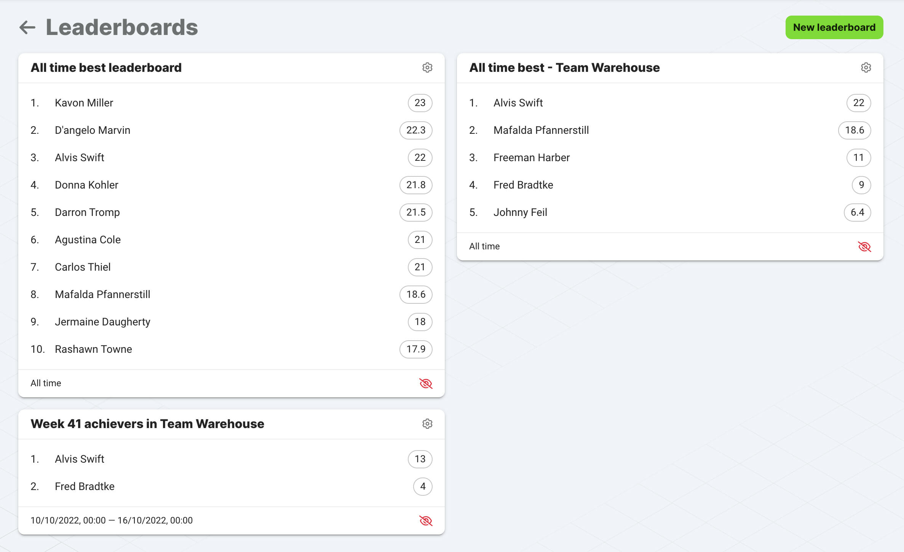Viewport: 904px width, 552px height.
Task: Open settings for All time best leaderboard
Action: (x=427, y=68)
